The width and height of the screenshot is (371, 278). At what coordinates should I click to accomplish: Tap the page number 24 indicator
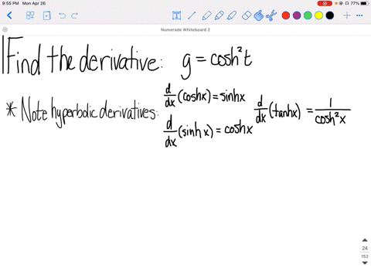click(365, 248)
